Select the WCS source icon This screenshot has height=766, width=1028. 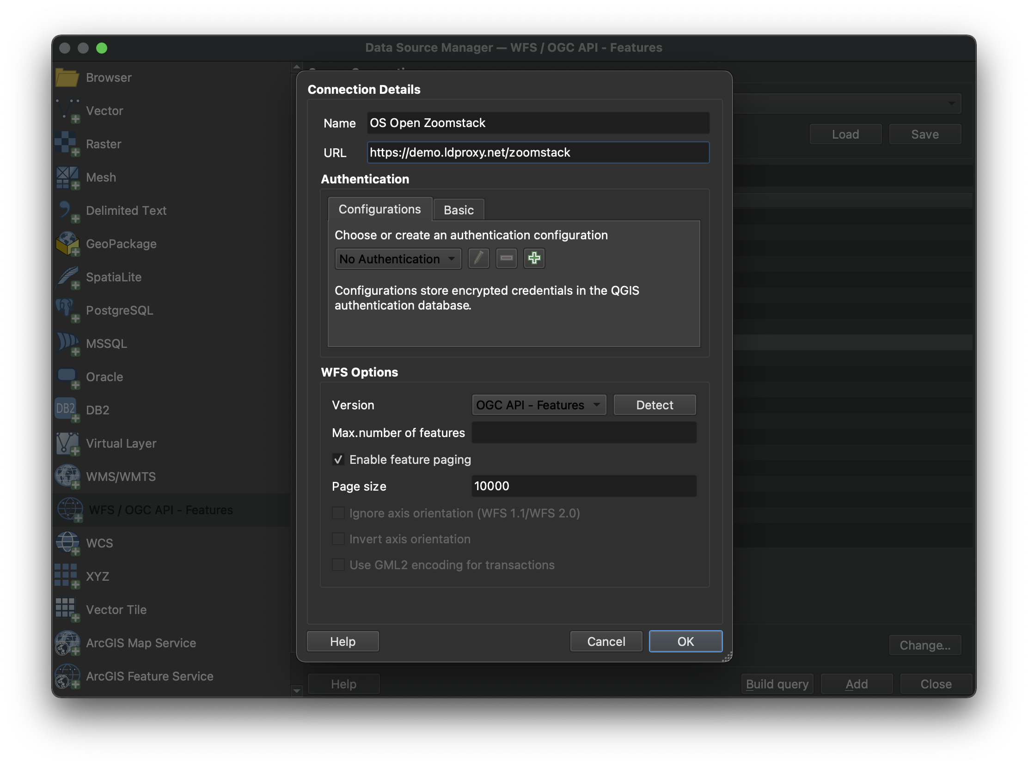[68, 543]
